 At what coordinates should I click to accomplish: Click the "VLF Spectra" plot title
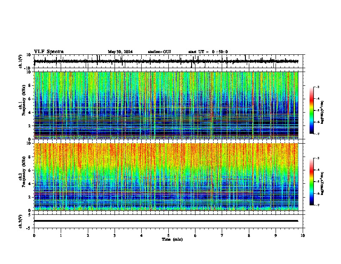[49, 52]
